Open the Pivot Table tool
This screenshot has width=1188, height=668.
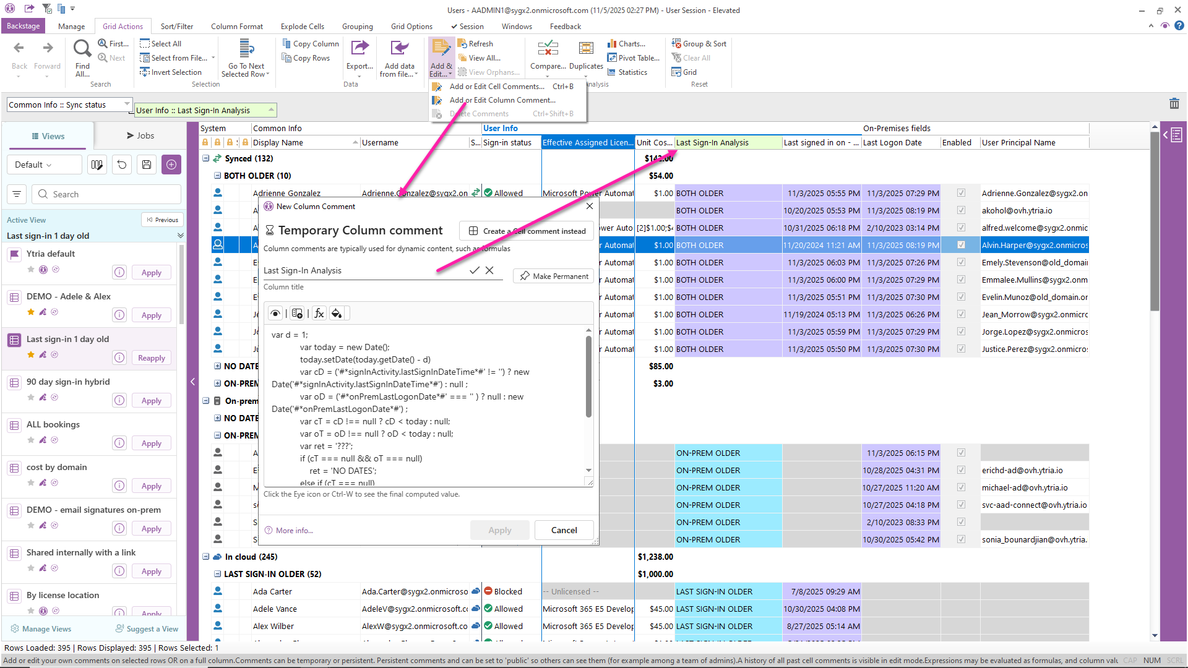(x=634, y=58)
